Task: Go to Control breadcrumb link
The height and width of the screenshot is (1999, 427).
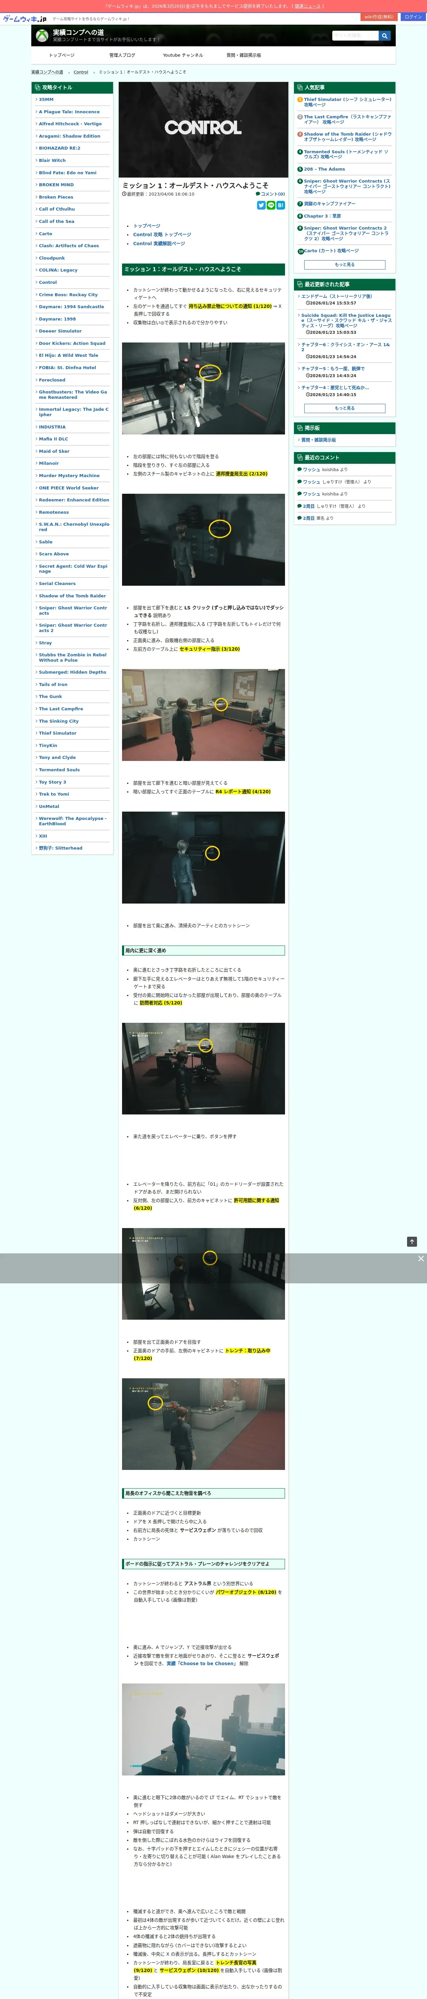Action: tap(80, 72)
